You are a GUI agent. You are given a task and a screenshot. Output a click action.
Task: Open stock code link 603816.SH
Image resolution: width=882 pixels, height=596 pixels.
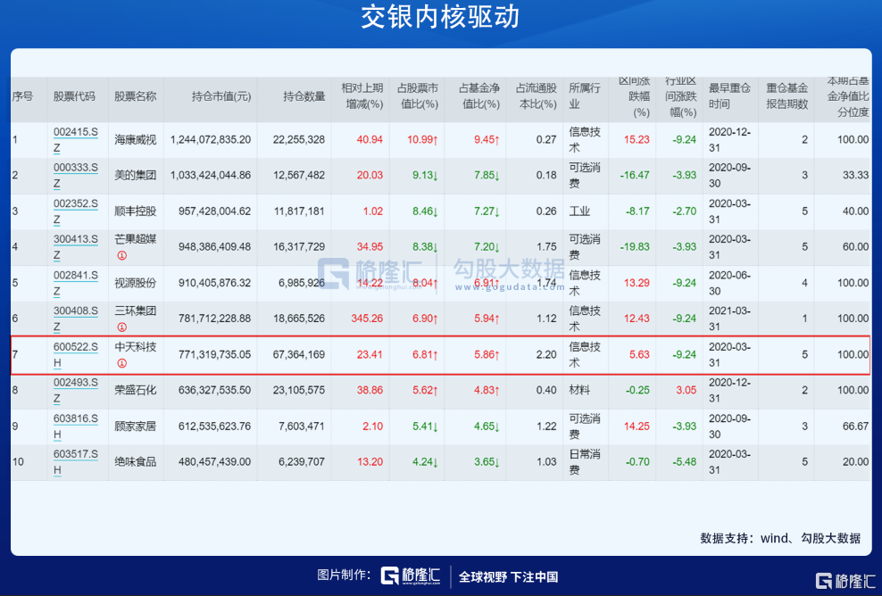click(75, 426)
